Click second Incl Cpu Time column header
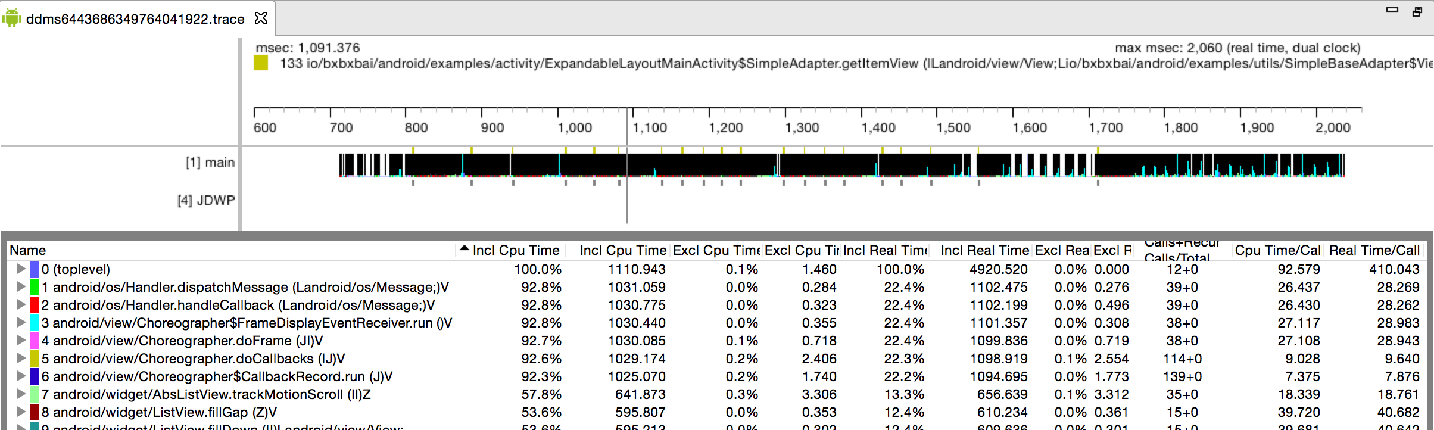 point(618,250)
